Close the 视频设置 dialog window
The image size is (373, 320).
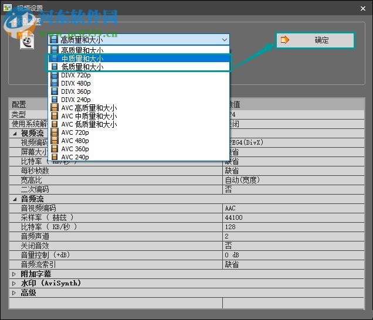coord(363,8)
